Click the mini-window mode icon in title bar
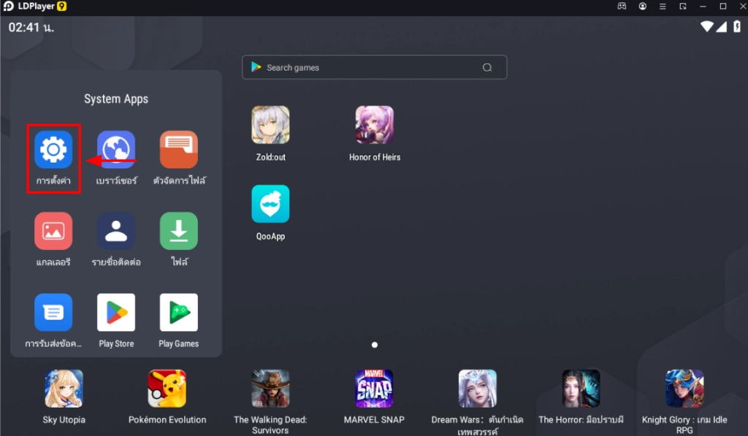This screenshot has width=748, height=436. coord(683,6)
